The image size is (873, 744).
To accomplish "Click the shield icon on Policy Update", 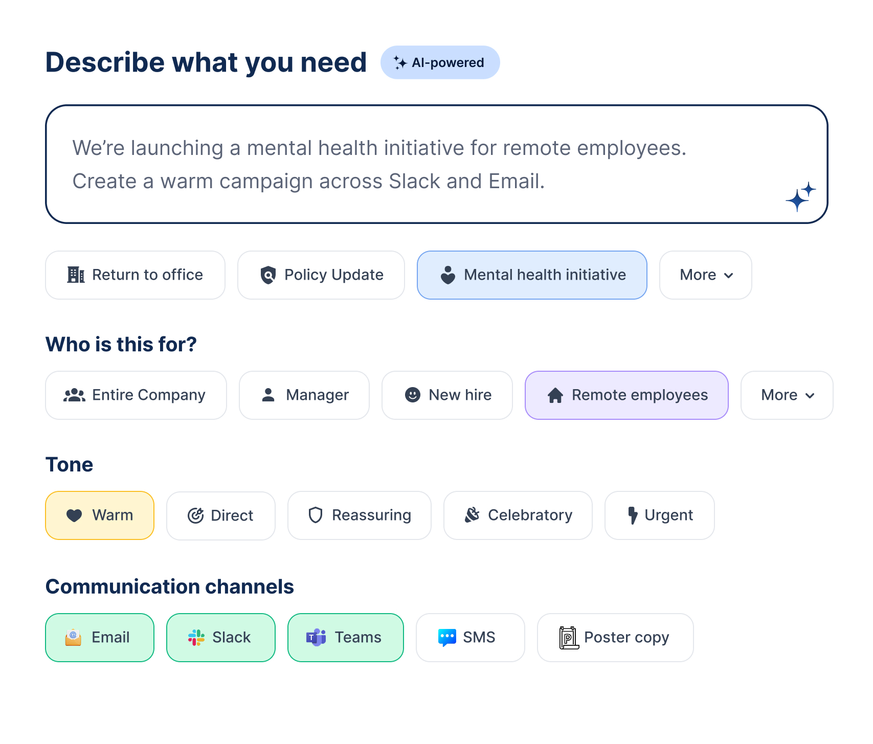I will pyautogui.click(x=268, y=275).
